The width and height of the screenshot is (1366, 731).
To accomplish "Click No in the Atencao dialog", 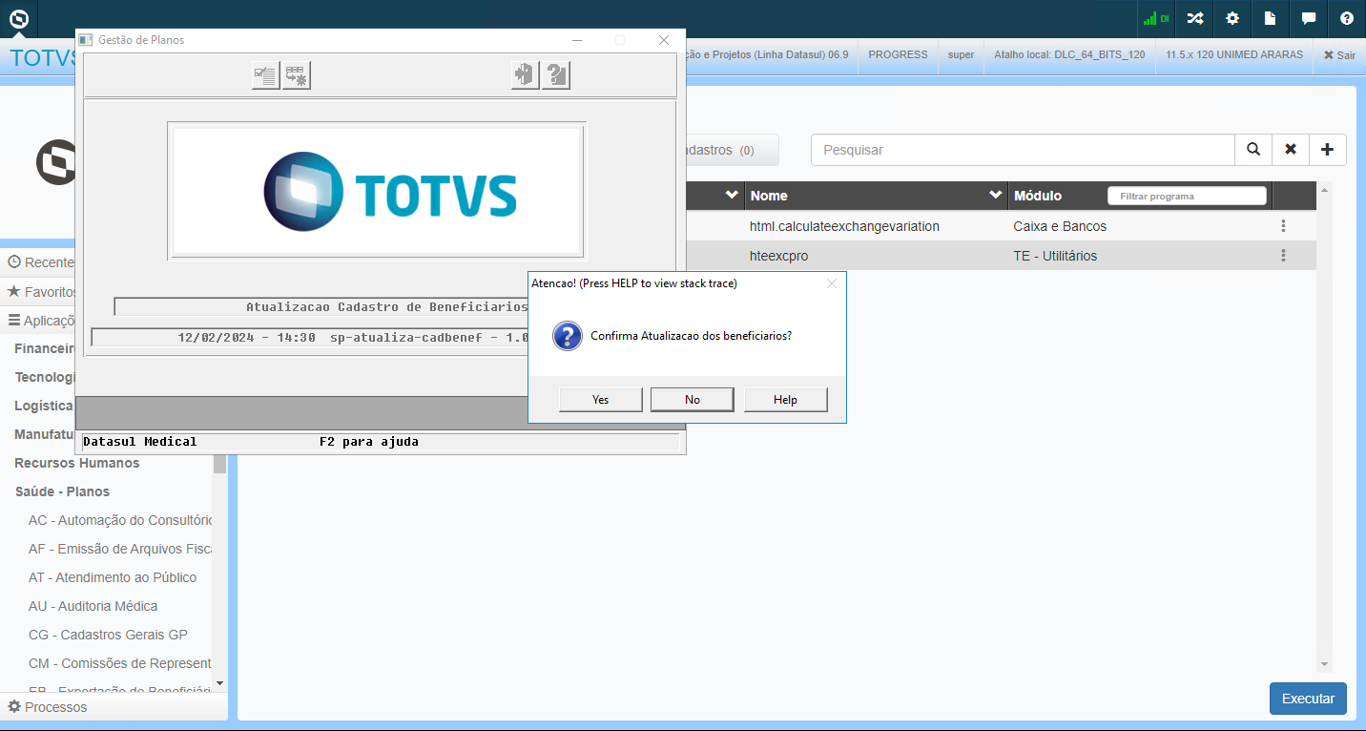I will pyautogui.click(x=693, y=400).
